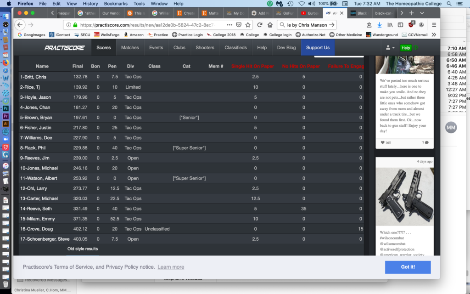Viewport: 470px width, 294px height.
Task: Sort by the Final column header
Action: (x=77, y=66)
